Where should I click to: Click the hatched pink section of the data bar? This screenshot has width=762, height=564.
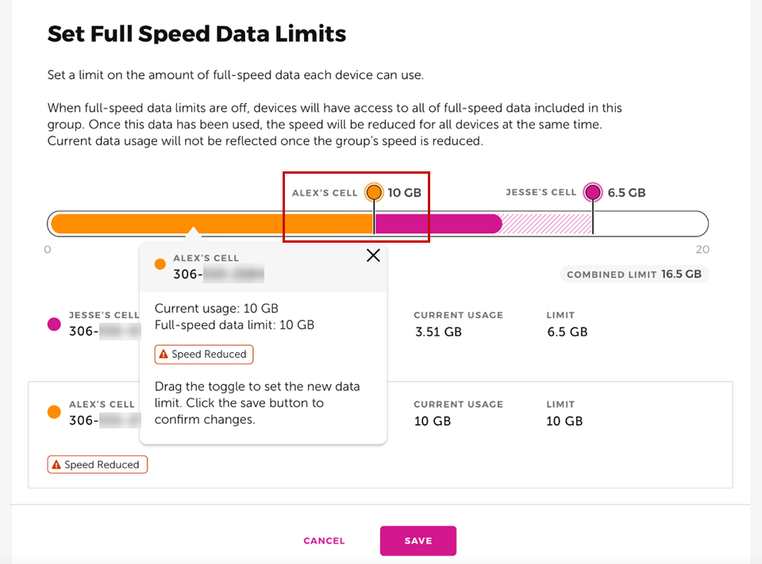click(548, 224)
